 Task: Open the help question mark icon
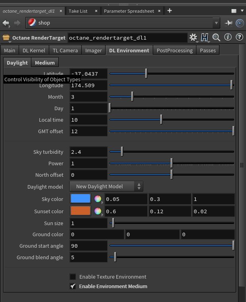[x=239, y=38]
